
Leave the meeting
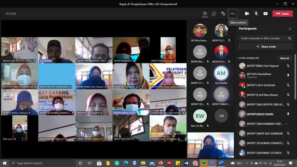click(x=283, y=14)
